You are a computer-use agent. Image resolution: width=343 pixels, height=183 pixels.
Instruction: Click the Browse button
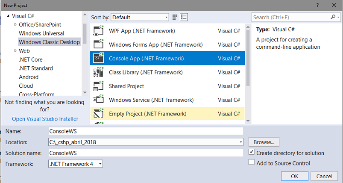[264, 142]
